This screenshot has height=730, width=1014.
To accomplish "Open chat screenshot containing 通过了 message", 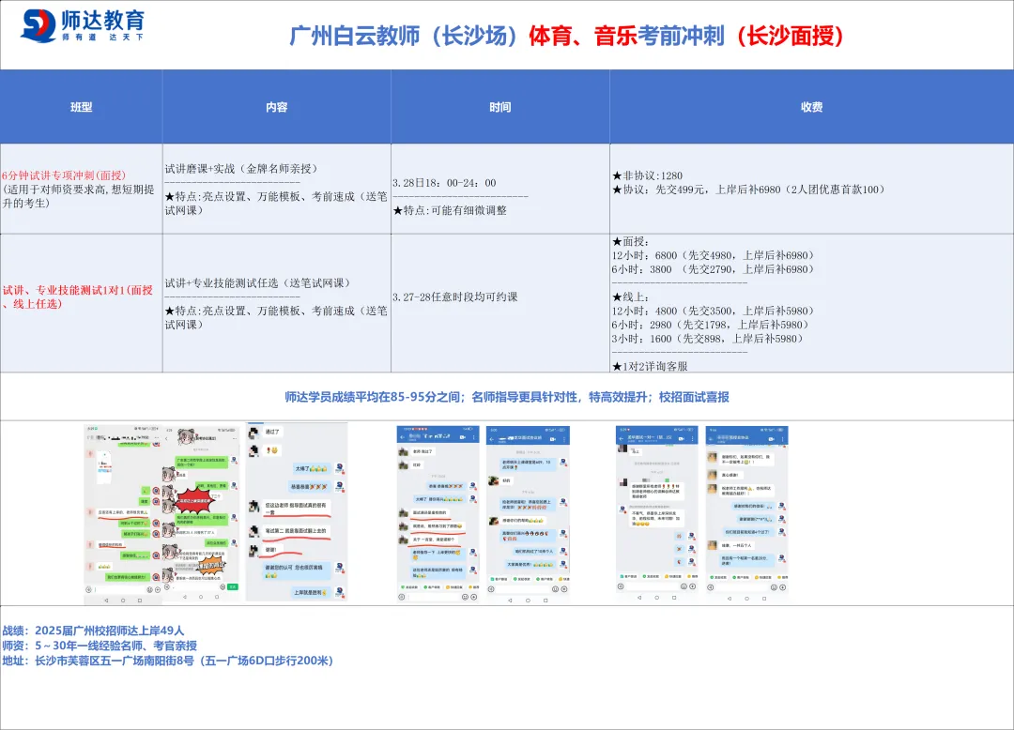I will click(297, 512).
